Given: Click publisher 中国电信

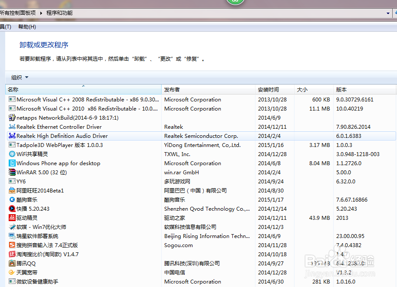Looking at the screenshot, I should 175,272.
